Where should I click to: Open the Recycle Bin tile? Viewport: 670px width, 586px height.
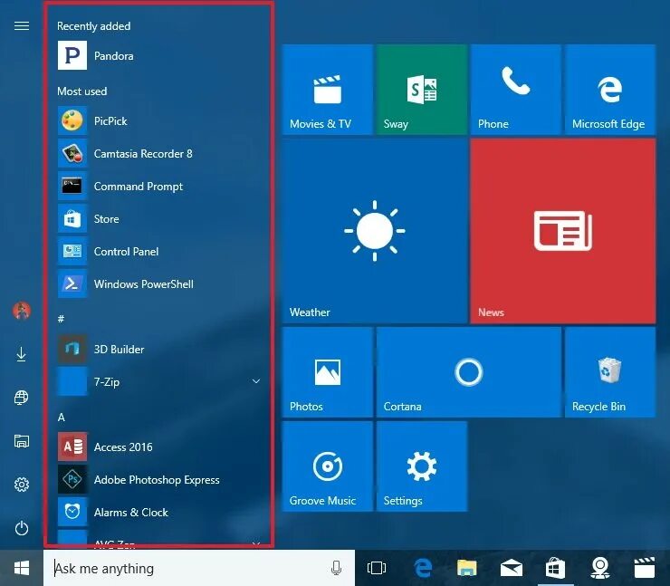[x=609, y=372]
